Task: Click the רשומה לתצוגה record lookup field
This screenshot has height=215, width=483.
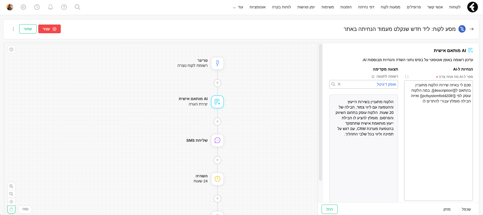Action: [364, 84]
